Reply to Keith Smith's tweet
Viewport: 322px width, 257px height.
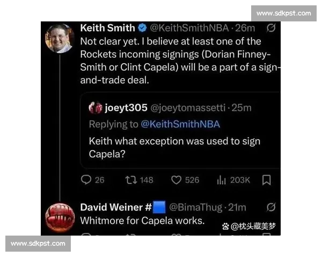(x=87, y=180)
